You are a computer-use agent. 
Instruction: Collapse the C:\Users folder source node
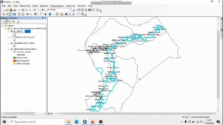click(x=6, y=28)
